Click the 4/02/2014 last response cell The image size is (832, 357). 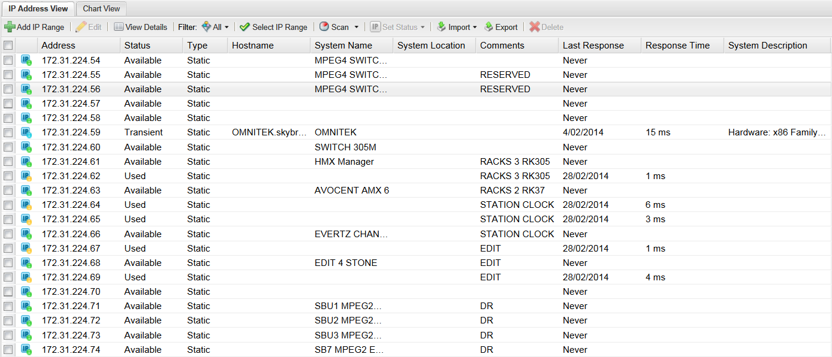coord(583,132)
